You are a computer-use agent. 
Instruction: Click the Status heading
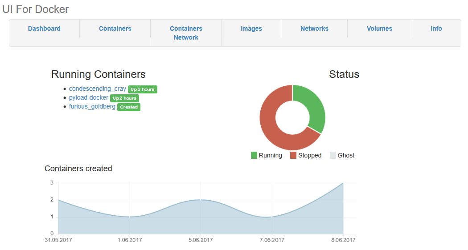344,74
